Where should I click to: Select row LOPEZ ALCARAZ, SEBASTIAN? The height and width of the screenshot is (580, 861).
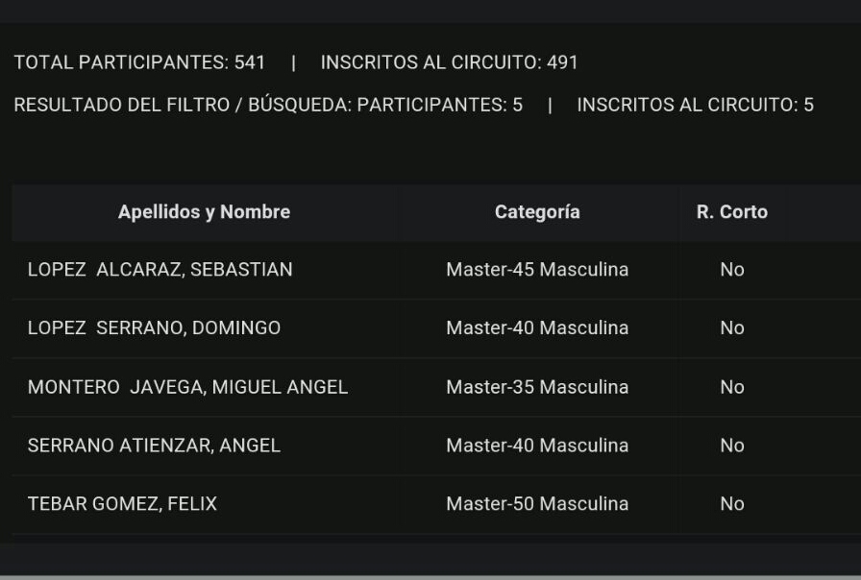pos(436,270)
